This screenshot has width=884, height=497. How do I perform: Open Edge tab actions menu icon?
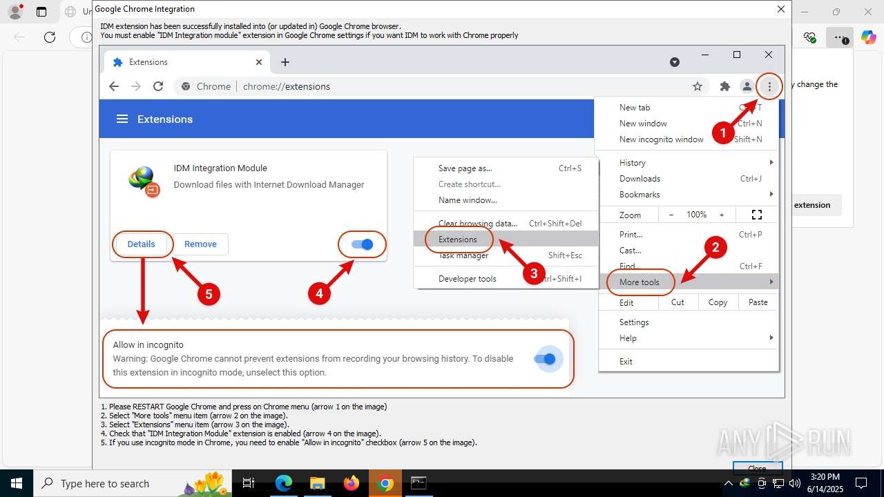coord(41,12)
